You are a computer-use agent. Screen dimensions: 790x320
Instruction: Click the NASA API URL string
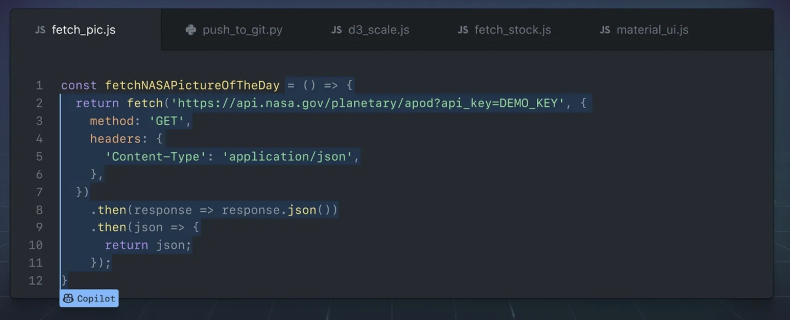(x=368, y=103)
